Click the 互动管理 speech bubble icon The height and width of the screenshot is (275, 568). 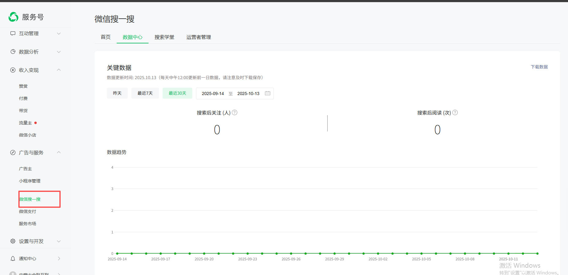[x=13, y=33]
